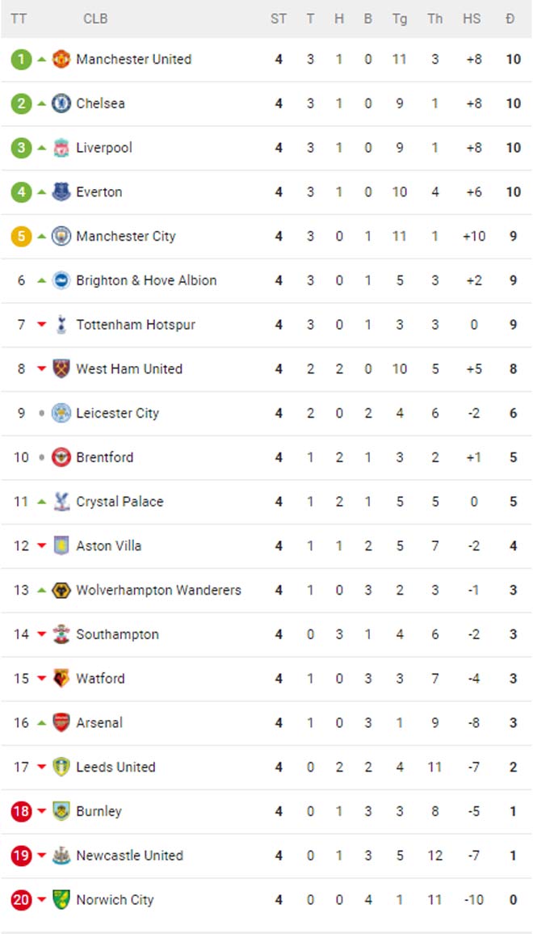This screenshot has width=533, height=934.
Task: Click the Liverpool club crest
Action: [61, 148]
